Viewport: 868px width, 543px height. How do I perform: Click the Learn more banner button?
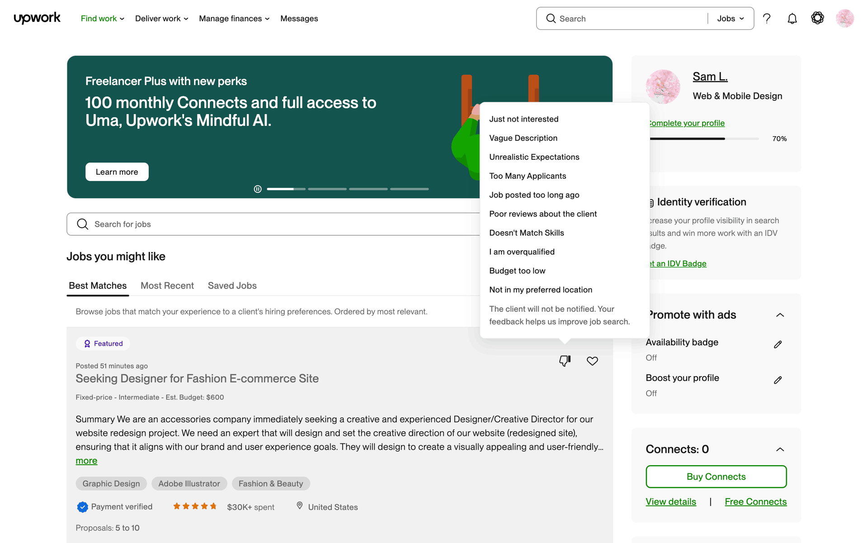[x=117, y=172]
